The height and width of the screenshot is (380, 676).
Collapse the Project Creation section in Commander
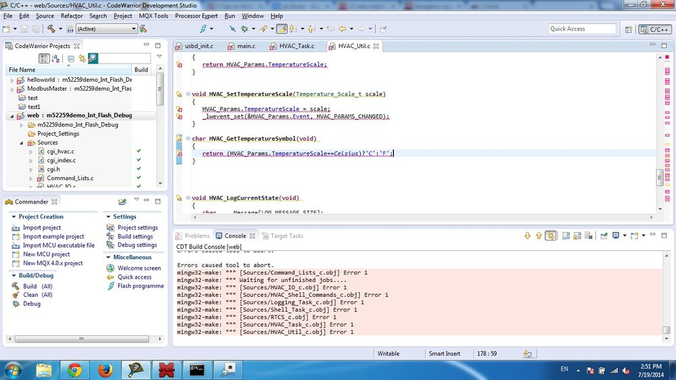[14, 217]
